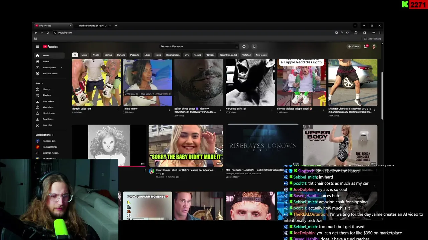The image size is (428, 240).
Task: Open options for Balian chose peace short
Action: click(x=220, y=110)
